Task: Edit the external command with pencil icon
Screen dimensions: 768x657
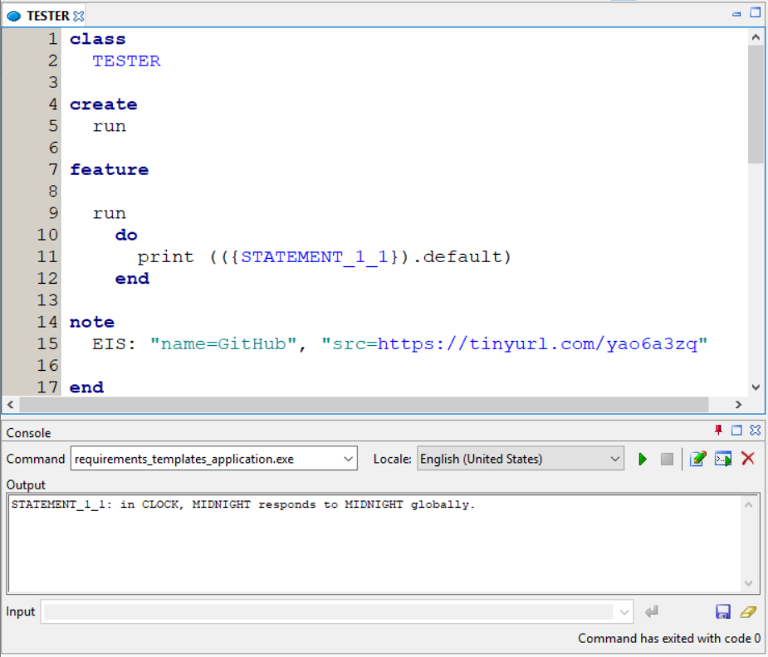Action: tap(697, 459)
